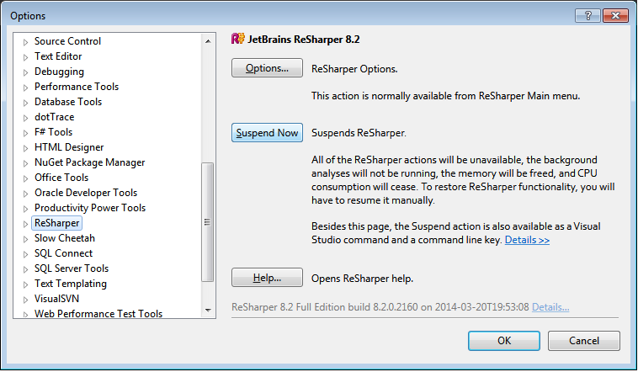
Task: Follow the Details >> link about Suspend
Action: [x=527, y=241]
